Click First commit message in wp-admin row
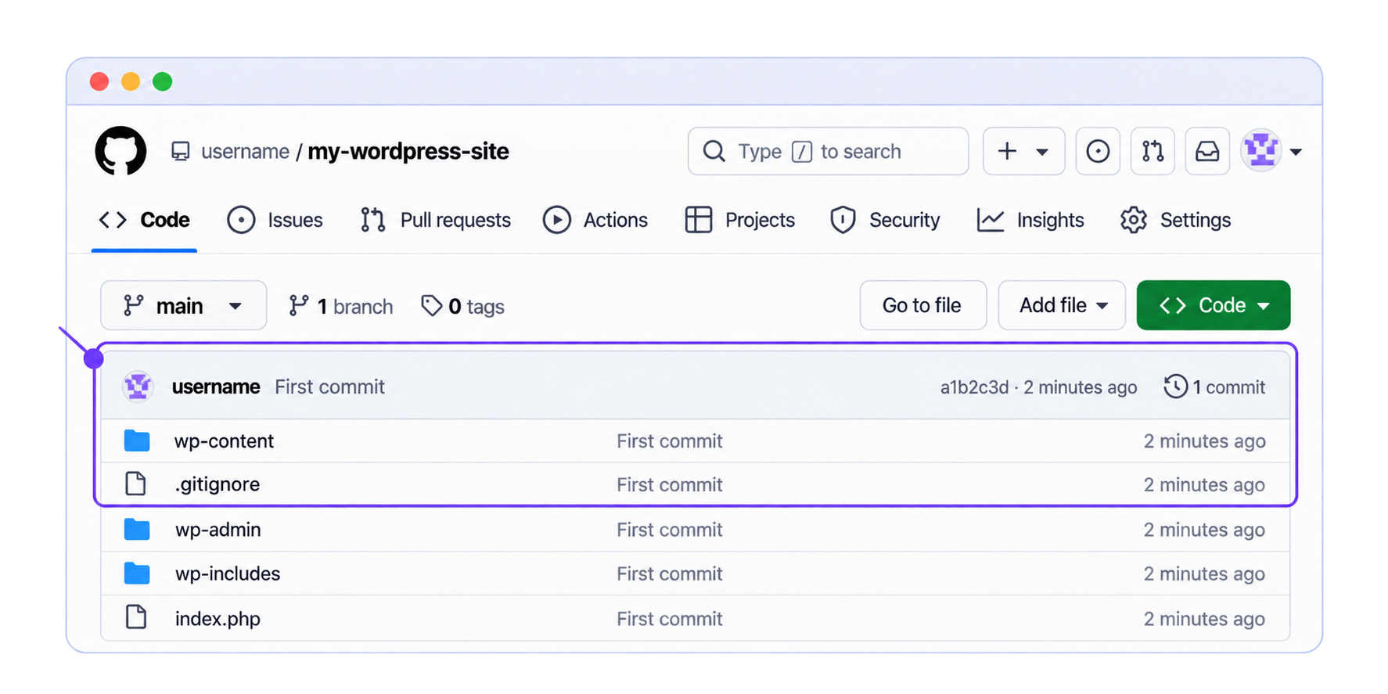The image size is (1388, 694). coord(669,530)
